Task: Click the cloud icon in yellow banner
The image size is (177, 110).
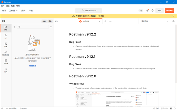Action: (74, 16)
